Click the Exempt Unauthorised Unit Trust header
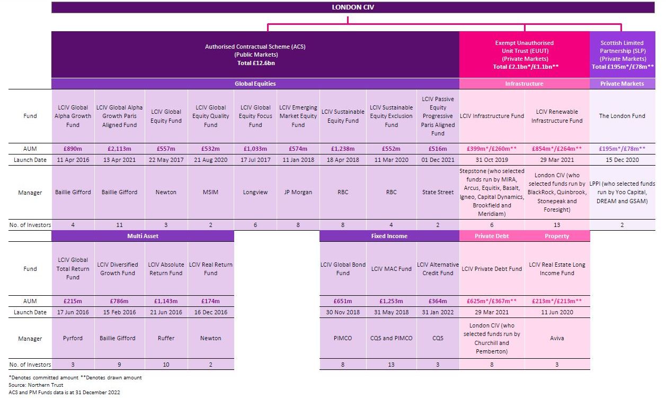This screenshot has width=666, height=400. (524, 54)
